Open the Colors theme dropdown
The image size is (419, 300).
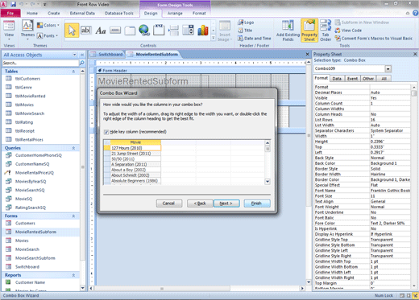tap(48, 25)
